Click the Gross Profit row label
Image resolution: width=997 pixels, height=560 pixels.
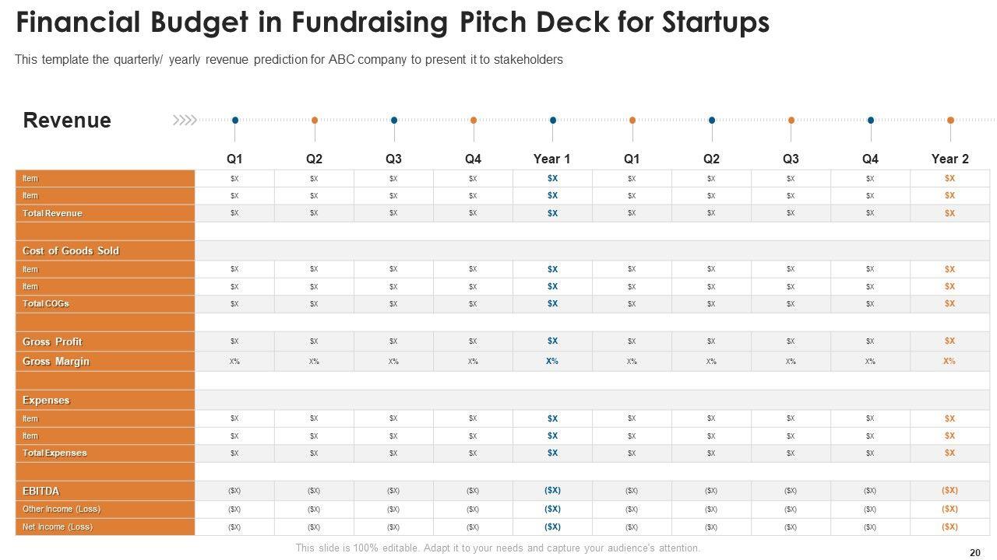(x=52, y=341)
